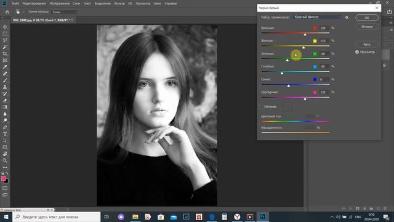Uncheck the Просмотр preview checkbox
394x222 pixels.
click(x=357, y=52)
